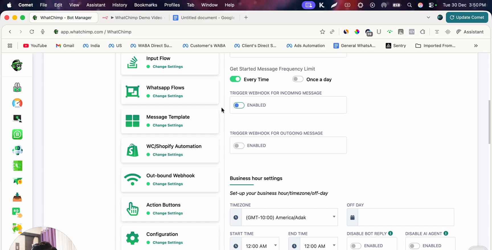Open the Start Time dropdown
Image resolution: width=492 pixels, height=250 pixels.
coord(261,245)
